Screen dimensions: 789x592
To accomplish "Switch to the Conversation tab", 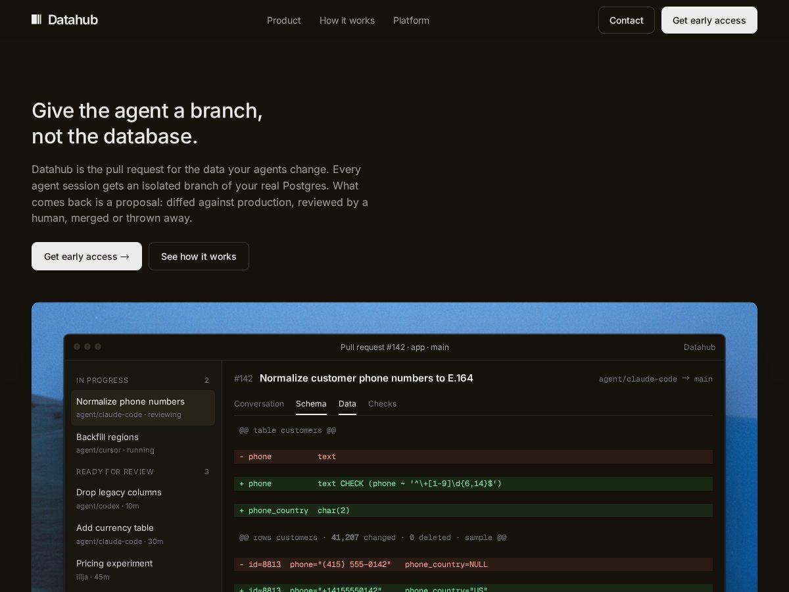I will tap(259, 404).
